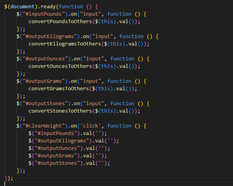The height and width of the screenshot is (186, 233).
Task: Click 'this' inside the convertGramsToOthers call
Action: pos(104,89)
